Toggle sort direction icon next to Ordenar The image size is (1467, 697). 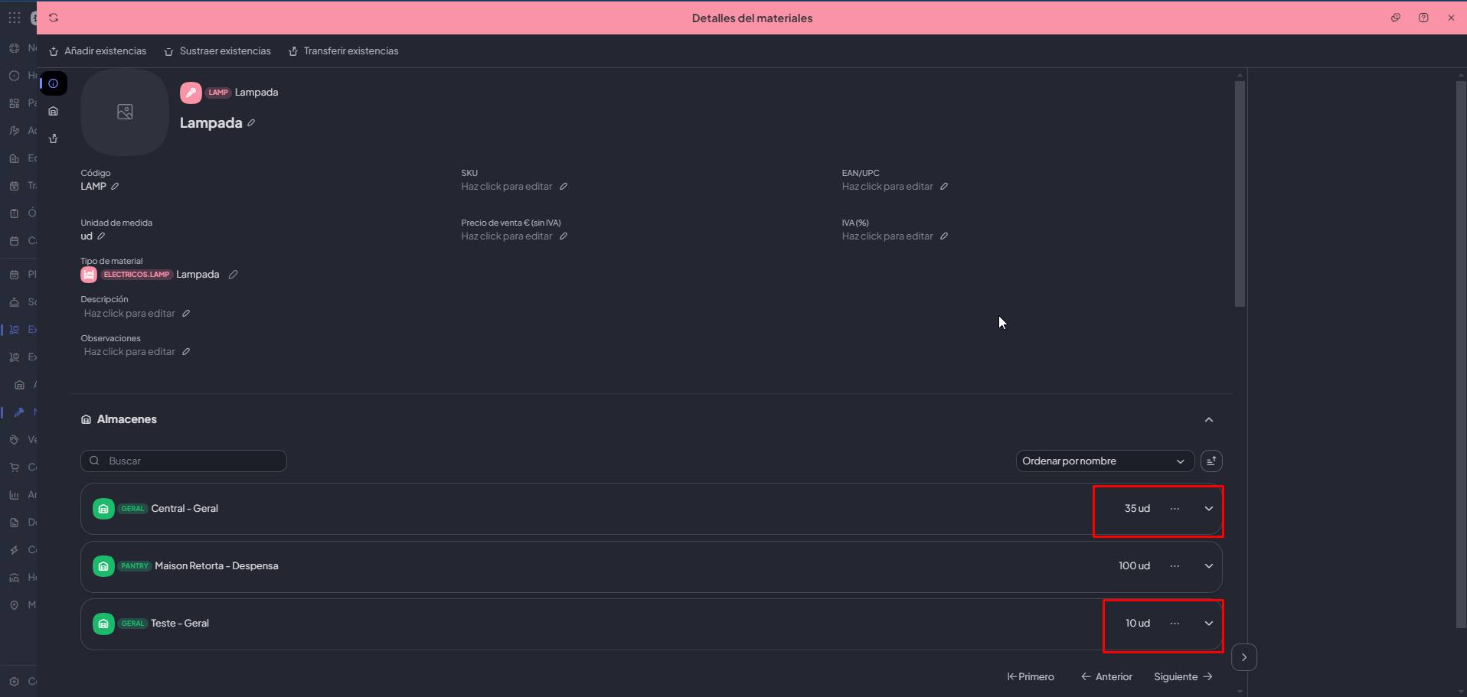pos(1211,461)
